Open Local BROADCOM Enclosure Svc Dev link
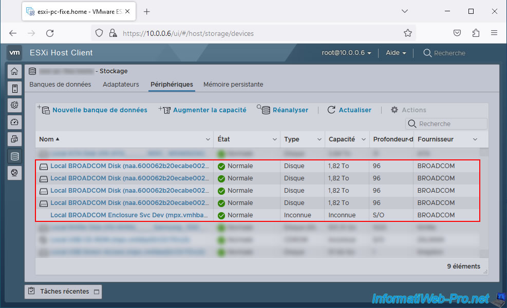The height and width of the screenshot is (308, 507). pyautogui.click(x=129, y=215)
